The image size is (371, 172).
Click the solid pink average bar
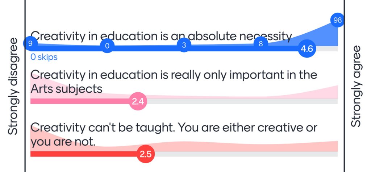pyautogui.click(x=80, y=101)
